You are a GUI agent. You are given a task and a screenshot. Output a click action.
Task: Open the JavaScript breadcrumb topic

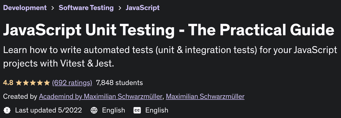tap(142, 8)
